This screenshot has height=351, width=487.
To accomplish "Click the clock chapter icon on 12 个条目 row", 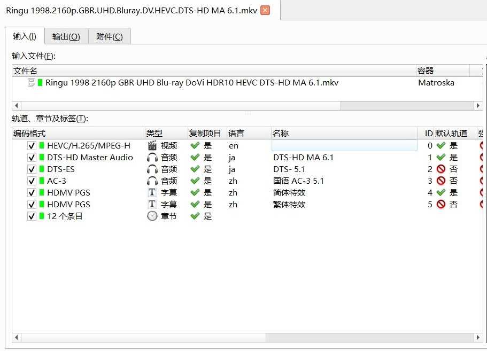I will pos(152,216).
